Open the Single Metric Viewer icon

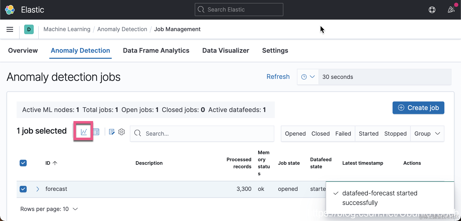click(84, 132)
